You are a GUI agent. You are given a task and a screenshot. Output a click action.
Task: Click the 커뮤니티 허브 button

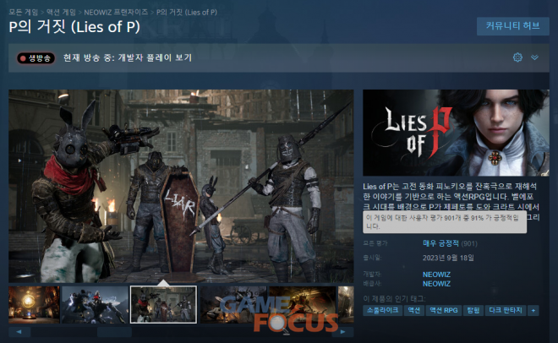513,26
